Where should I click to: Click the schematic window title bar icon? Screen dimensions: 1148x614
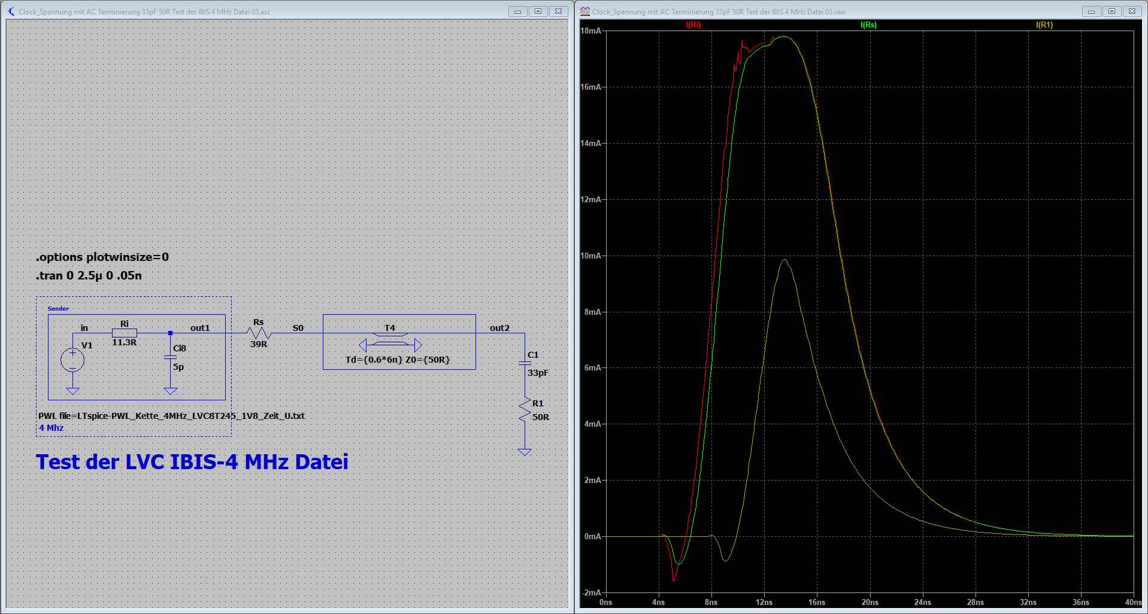[11, 11]
